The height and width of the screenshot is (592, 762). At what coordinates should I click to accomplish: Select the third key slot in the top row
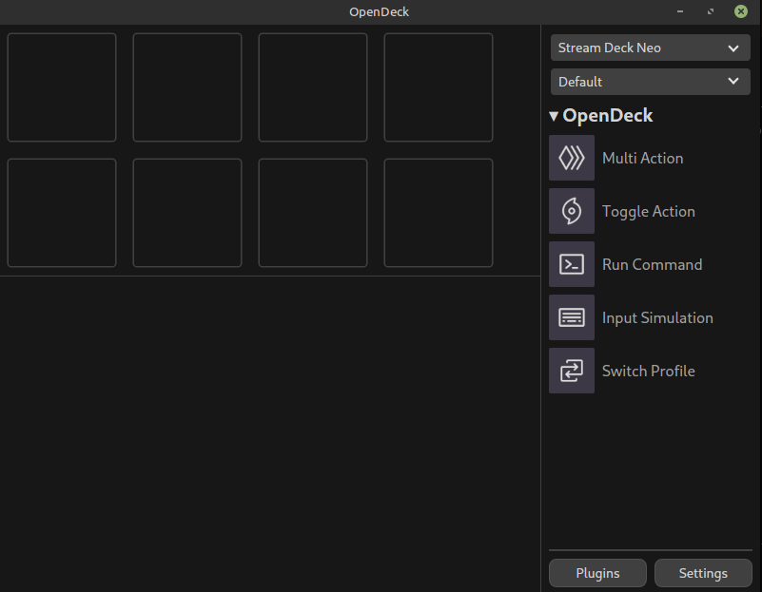pos(313,87)
